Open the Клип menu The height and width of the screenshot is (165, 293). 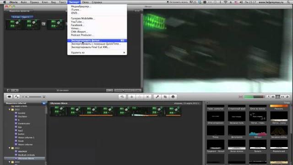pos(45,2)
